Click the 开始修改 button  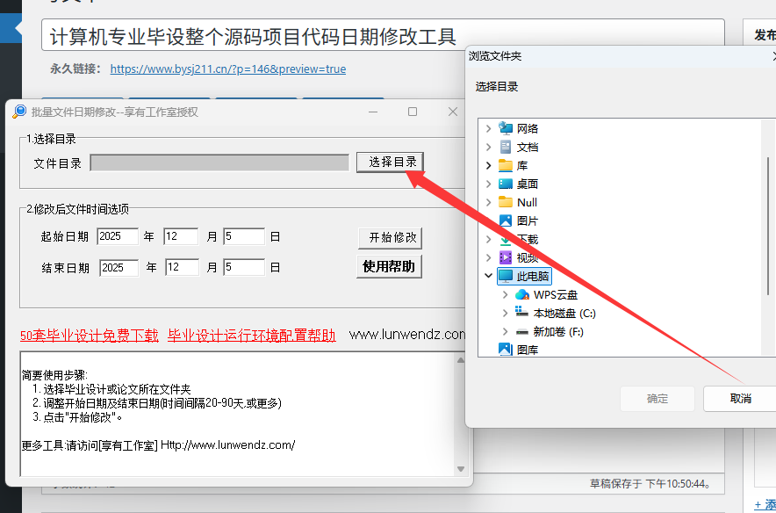390,238
